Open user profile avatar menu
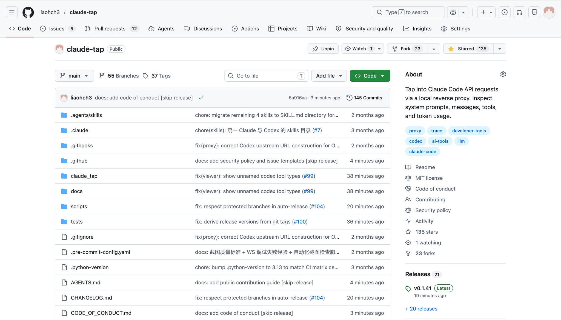This screenshot has width=561, height=320. [x=549, y=12]
